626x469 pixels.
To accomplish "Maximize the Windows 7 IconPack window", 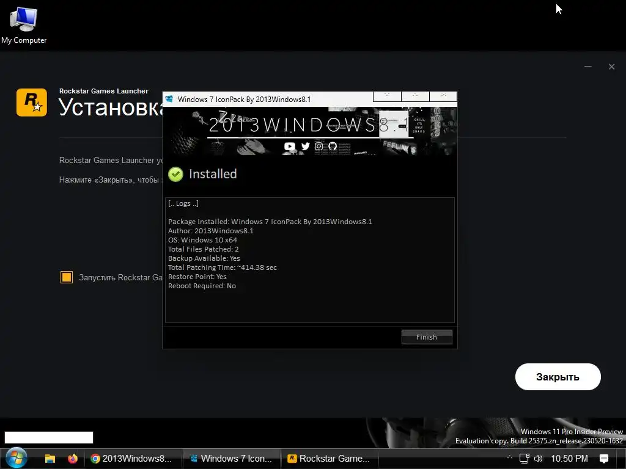I will (x=415, y=96).
